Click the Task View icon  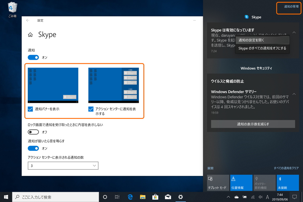click(x=117, y=197)
